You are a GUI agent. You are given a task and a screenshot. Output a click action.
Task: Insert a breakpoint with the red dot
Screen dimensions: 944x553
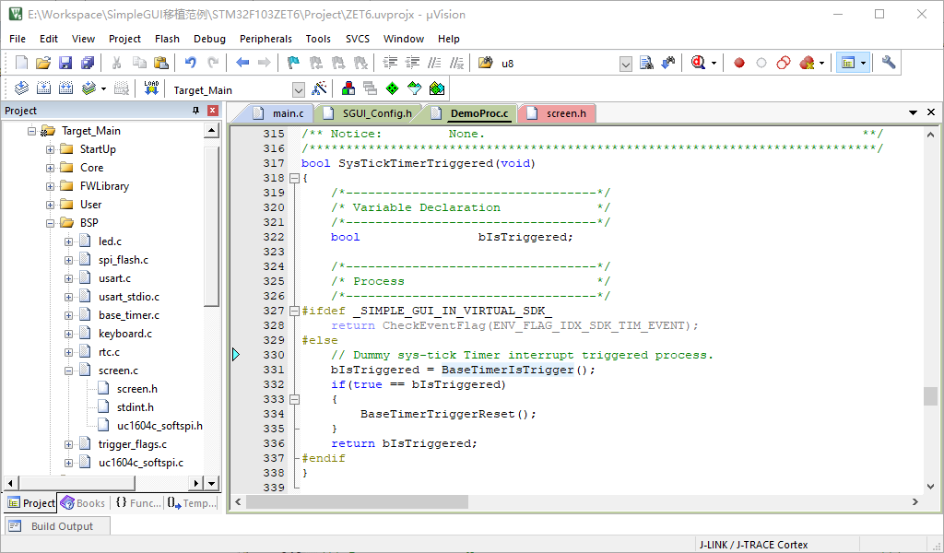pyautogui.click(x=739, y=63)
